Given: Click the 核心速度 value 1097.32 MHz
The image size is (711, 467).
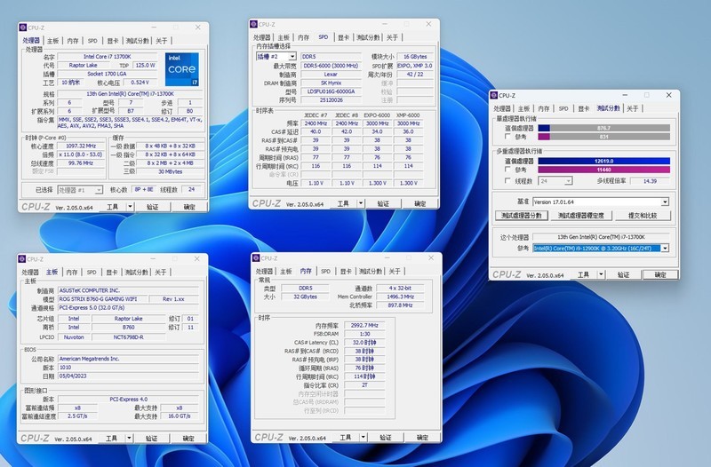Looking at the screenshot, I should (x=81, y=146).
